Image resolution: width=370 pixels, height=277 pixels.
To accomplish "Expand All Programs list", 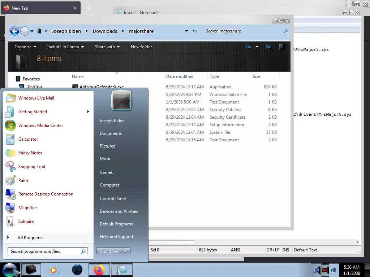I will point(48,237).
